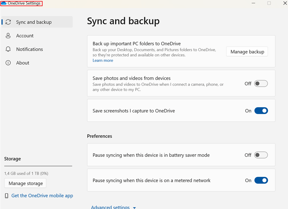Click the phone icon beside mobile app link
288x209 pixels.
pyautogui.click(x=7, y=196)
